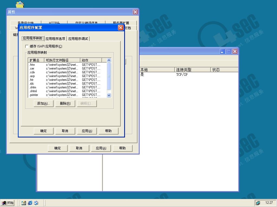
Task: Select the .cer extension mapping row
Action: [67, 68]
